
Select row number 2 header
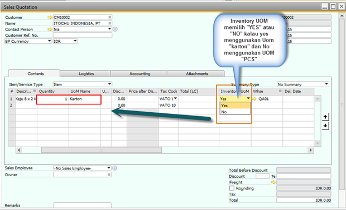pyautogui.click(x=12, y=105)
